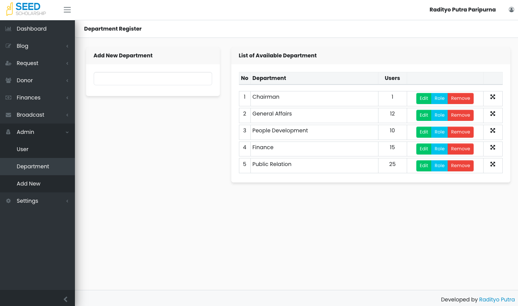Select the Chairman department name cell
Screen dimensions: 518x306
(314, 98)
